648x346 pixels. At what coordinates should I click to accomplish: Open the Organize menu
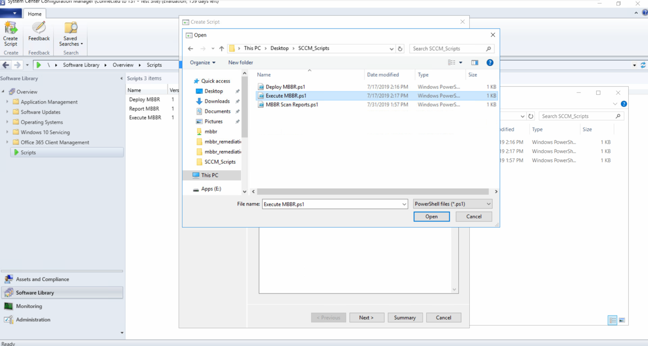coord(203,62)
